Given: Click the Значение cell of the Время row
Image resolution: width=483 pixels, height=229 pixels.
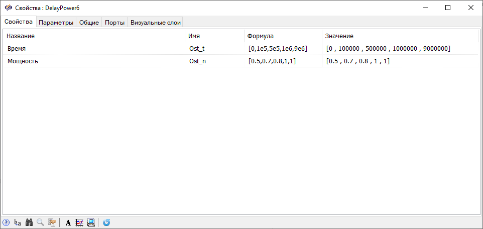Looking at the screenshot, I should pyautogui.click(x=388, y=49).
